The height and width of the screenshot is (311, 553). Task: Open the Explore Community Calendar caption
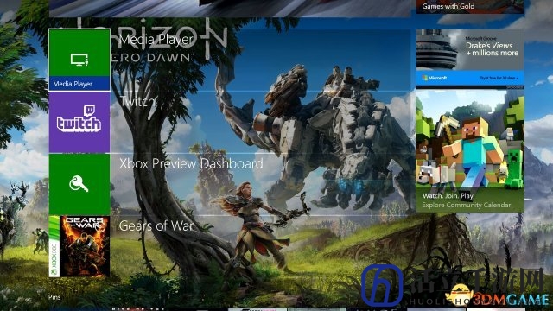pos(467,205)
